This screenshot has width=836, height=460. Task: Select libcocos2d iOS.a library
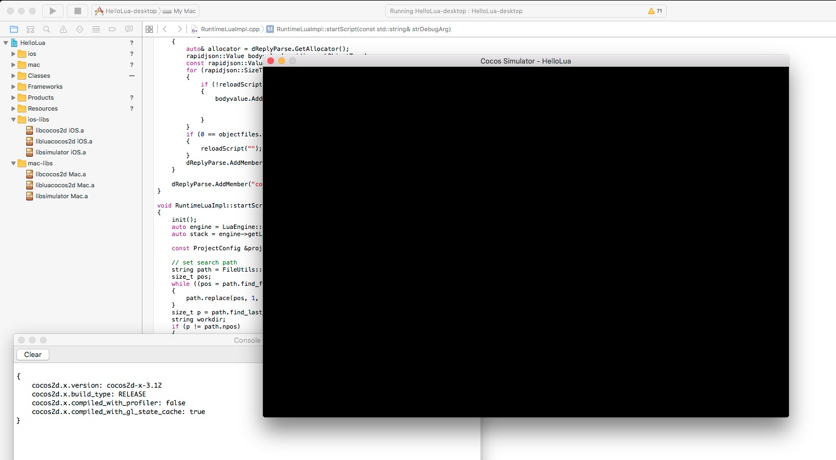pyautogui.click(x=60, y=130)
